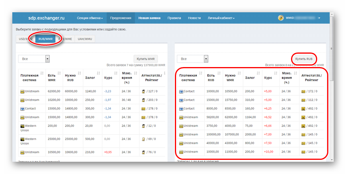The width and height of the screenshot is (346, 174).
Task: Select the rate value +6,25
Action: click(268, 108)
